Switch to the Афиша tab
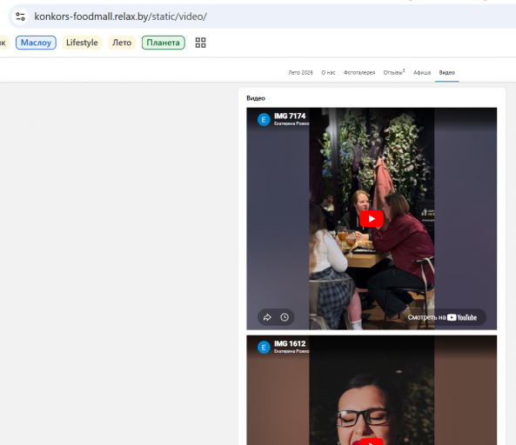Image resolution: width=516 pixels, height=445 pixels. pos(422,73)
